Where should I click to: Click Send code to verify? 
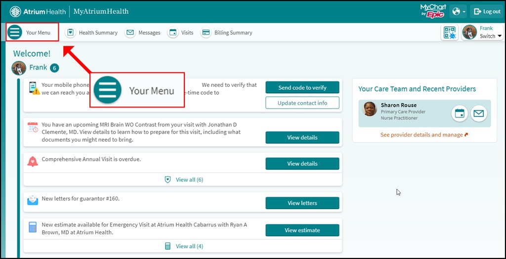pos(302,87)
